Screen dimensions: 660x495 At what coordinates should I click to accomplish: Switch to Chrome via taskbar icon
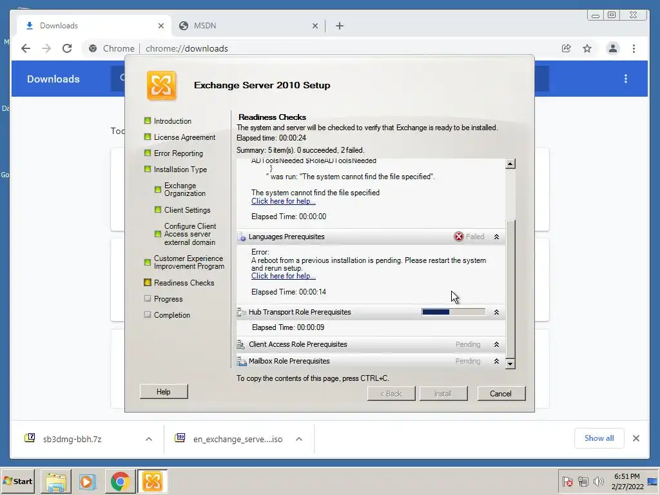[121, 481]
